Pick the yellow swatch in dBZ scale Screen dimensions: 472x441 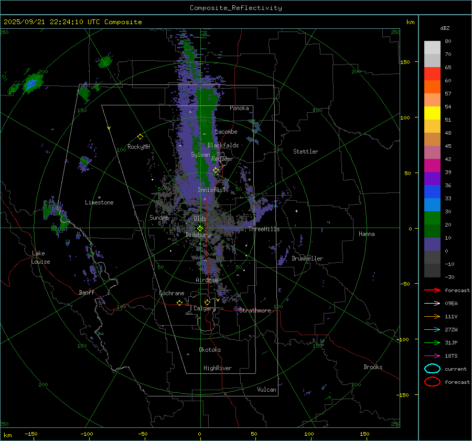point(432,113)
